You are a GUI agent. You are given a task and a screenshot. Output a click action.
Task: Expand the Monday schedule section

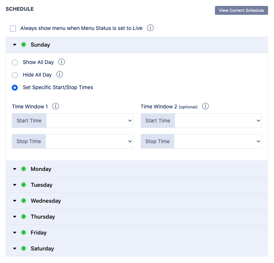click(x=15, y=169)
